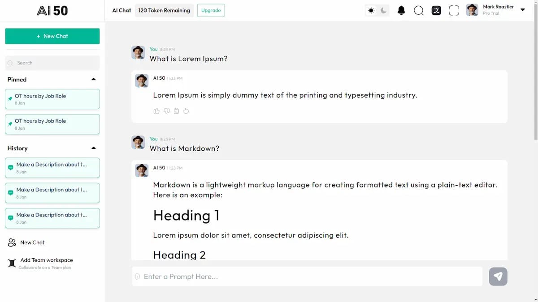This screenshot has height=302, width=538.
Task: Open Add Team workspace
Action: tap(47, 260)
